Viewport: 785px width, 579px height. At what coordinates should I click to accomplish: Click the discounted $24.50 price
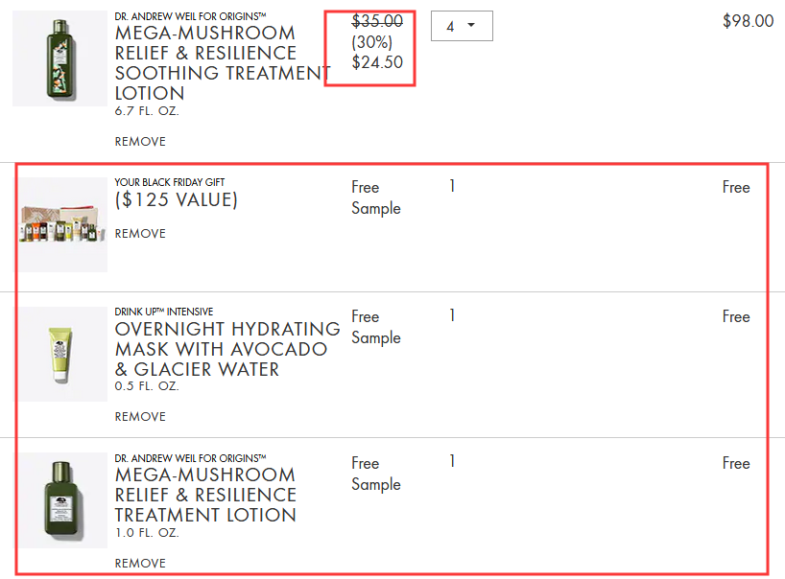click(x=377, y=62)
